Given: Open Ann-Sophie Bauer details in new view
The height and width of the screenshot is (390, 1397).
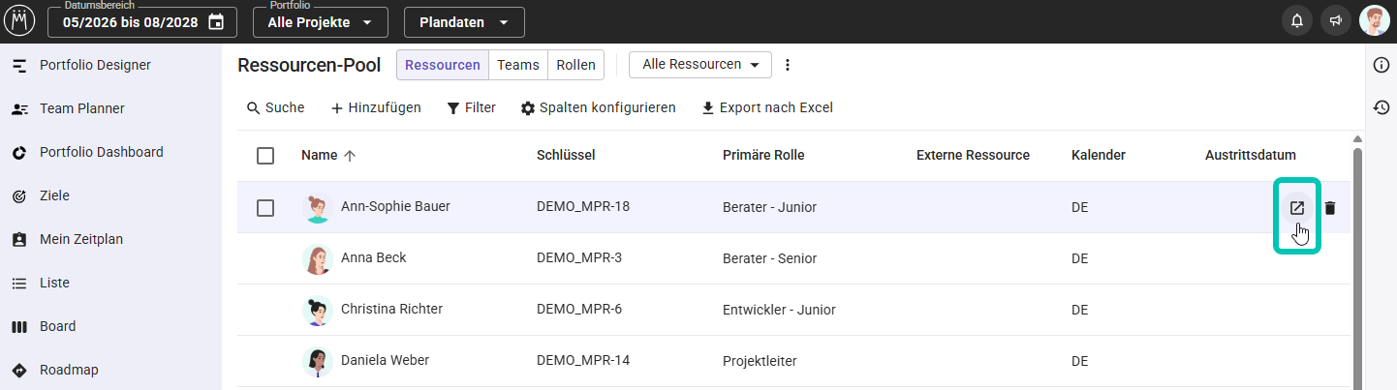Looking at the screenshot, I should click(1297, 207).
